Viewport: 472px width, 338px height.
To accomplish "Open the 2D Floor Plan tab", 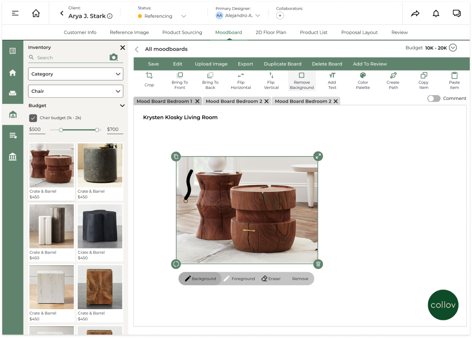I will click(x=271, y=32).
